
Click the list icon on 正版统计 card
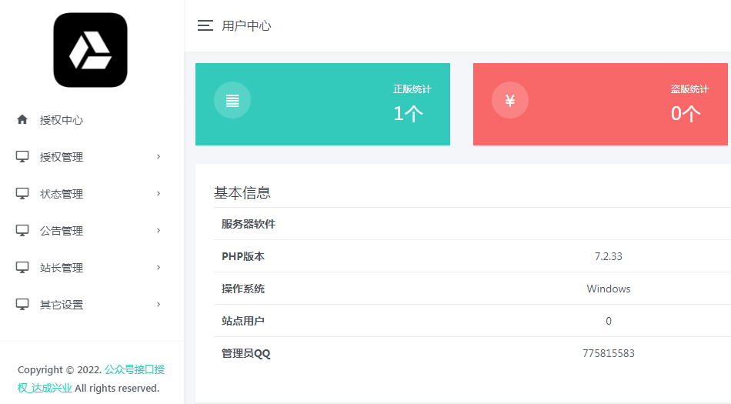coord(232,100)
